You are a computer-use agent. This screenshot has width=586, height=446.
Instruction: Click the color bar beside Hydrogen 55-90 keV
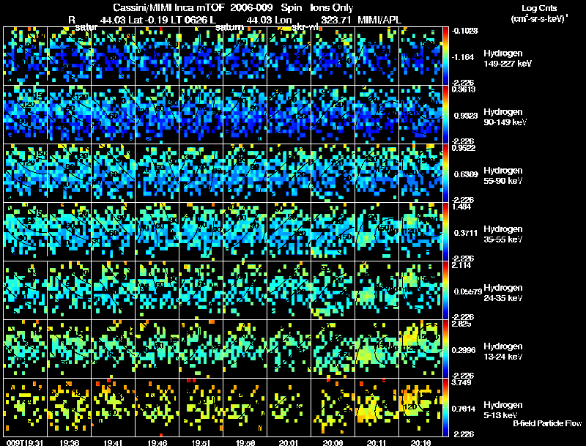(x=445, y=174)
